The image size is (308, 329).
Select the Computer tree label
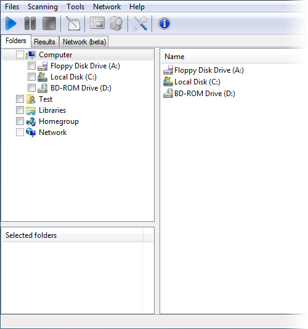point(55,55)
